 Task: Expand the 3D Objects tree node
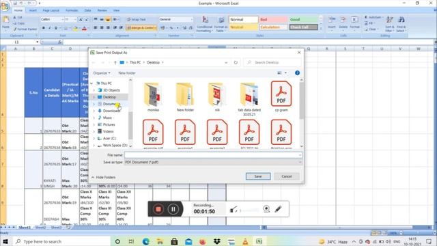pyautogui.click(x=94, y=90)
